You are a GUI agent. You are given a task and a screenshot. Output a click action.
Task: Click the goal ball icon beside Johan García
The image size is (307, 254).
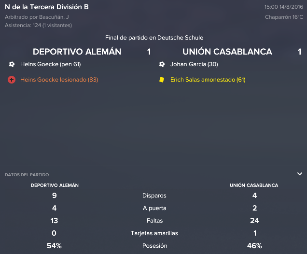click(x=162, y=64)
